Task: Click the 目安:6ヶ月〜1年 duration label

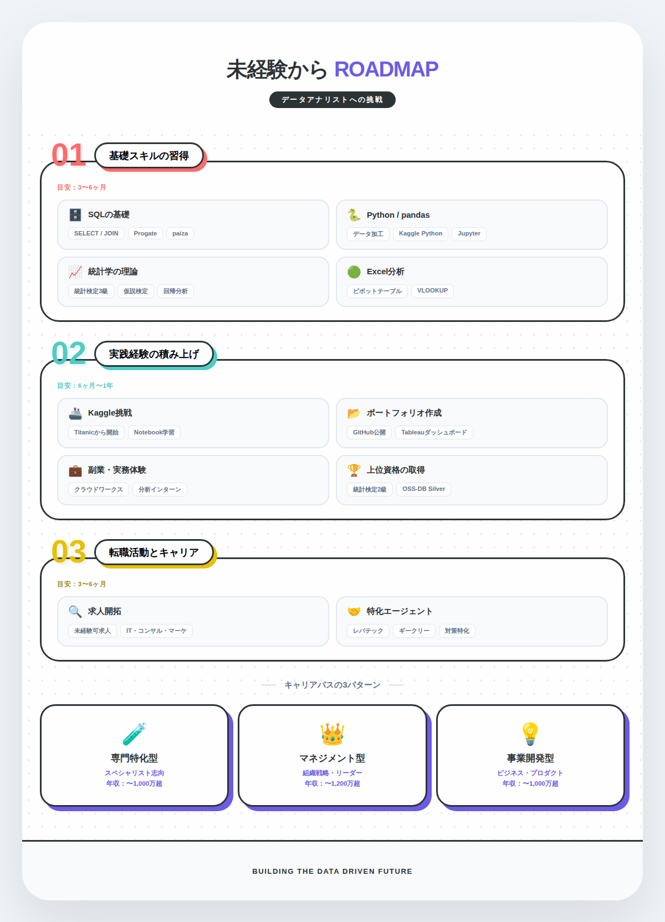Action: click(85, 386)
